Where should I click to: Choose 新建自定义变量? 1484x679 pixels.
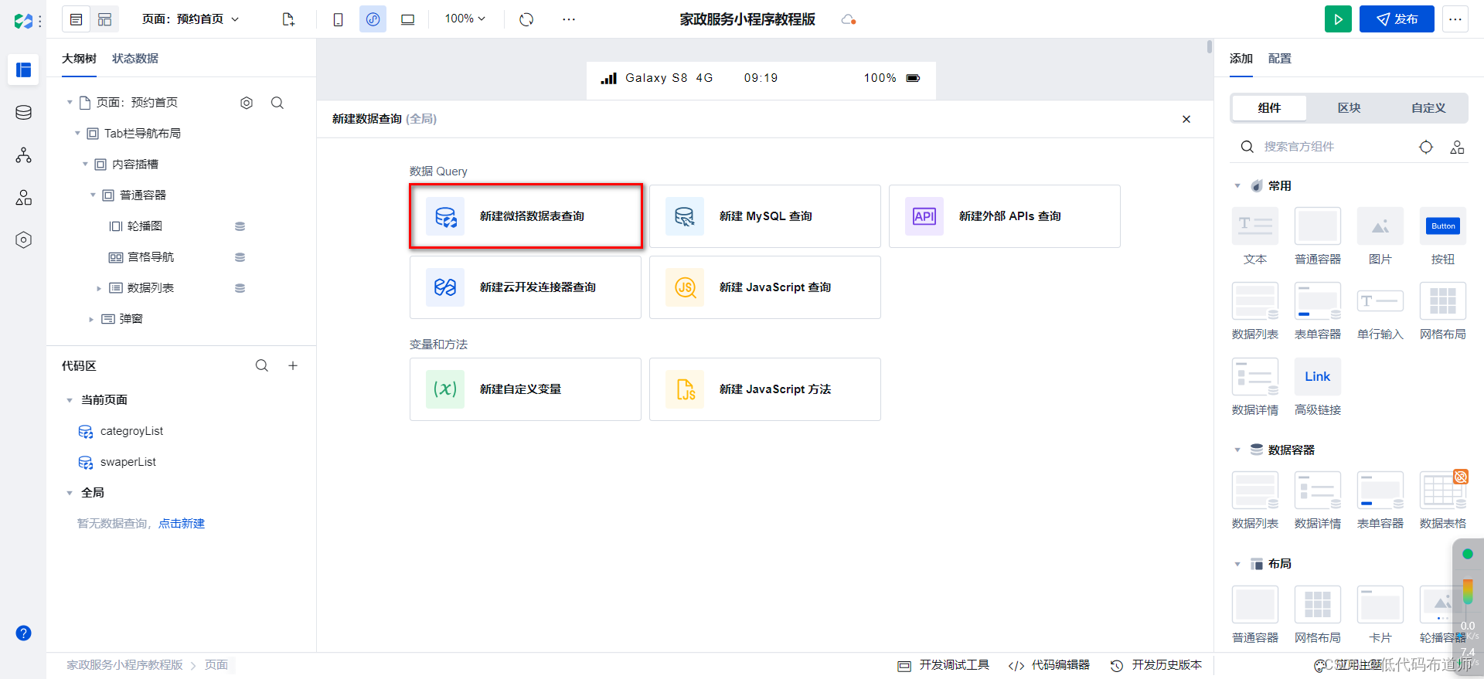click(526, 389)
